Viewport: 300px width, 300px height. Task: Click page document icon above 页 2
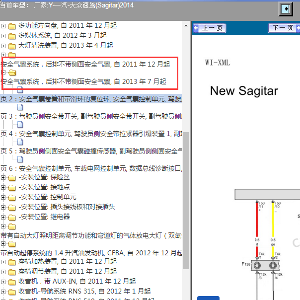point(20,90)
